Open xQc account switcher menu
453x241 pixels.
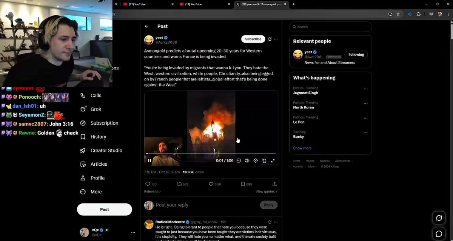107,232
